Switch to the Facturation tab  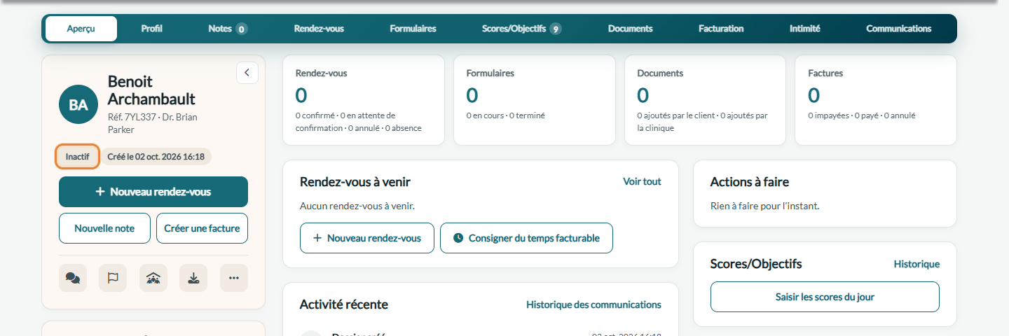tap(721, 29)
